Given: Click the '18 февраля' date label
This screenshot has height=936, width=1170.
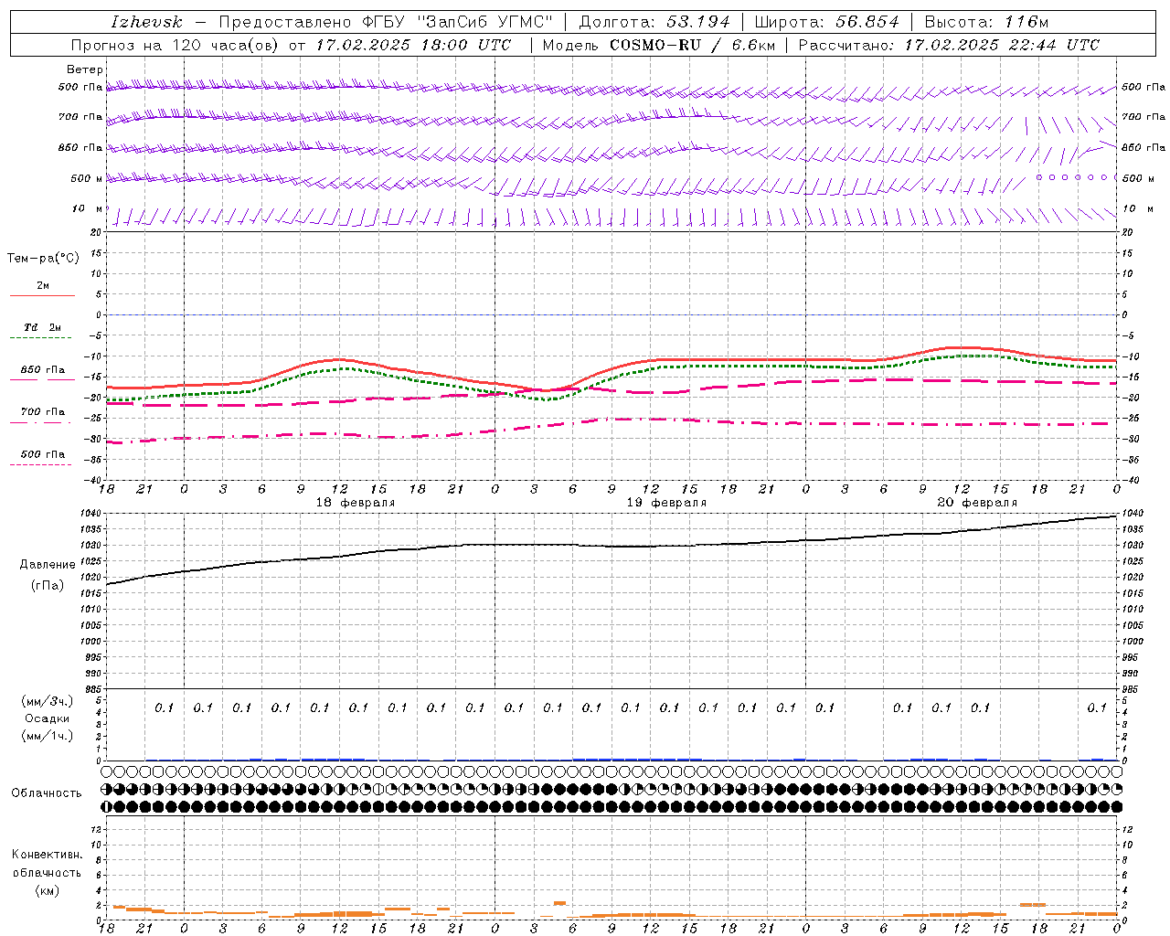Looking at the screenshot, I should (356, 503).
